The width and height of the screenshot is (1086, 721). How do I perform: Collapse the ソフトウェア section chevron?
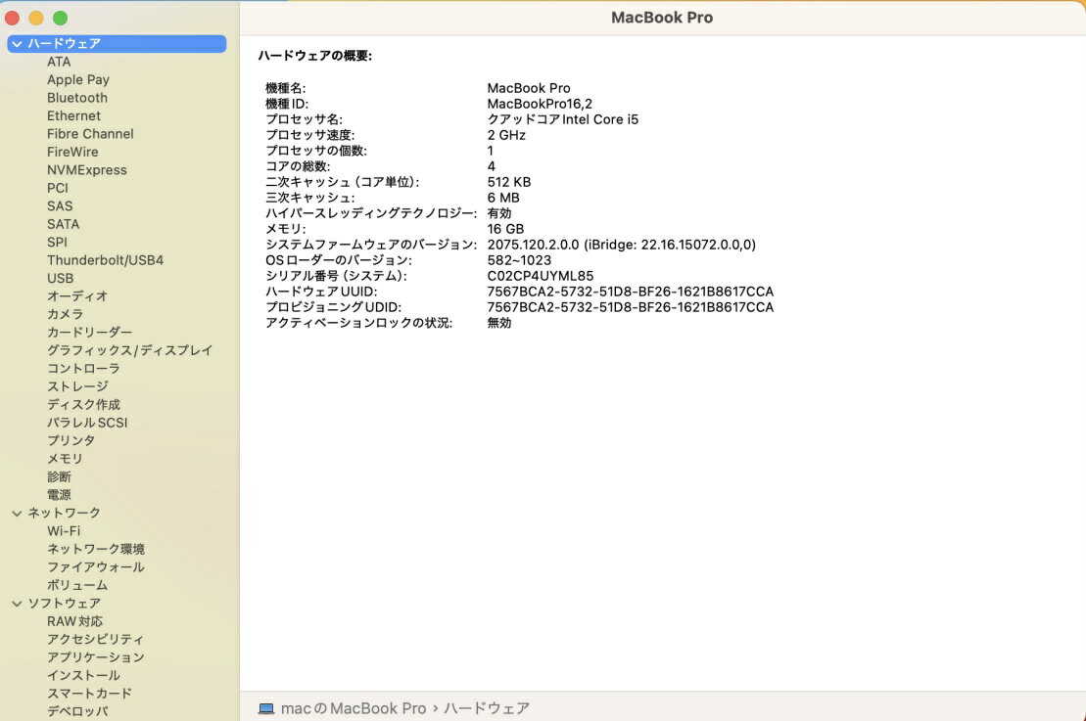click(x=17, y=604)
